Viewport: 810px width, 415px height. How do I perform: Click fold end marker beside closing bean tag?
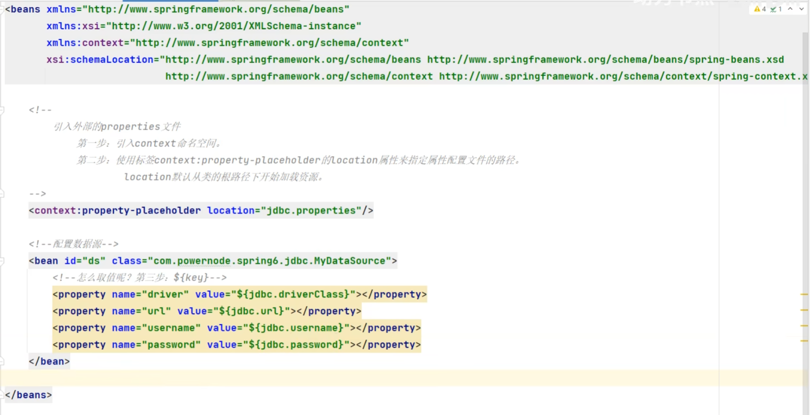2,361
